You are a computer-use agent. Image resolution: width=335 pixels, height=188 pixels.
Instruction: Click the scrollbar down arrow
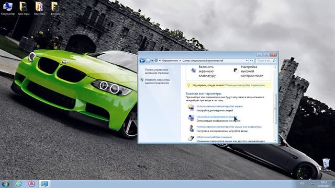[x=275, y=140]
